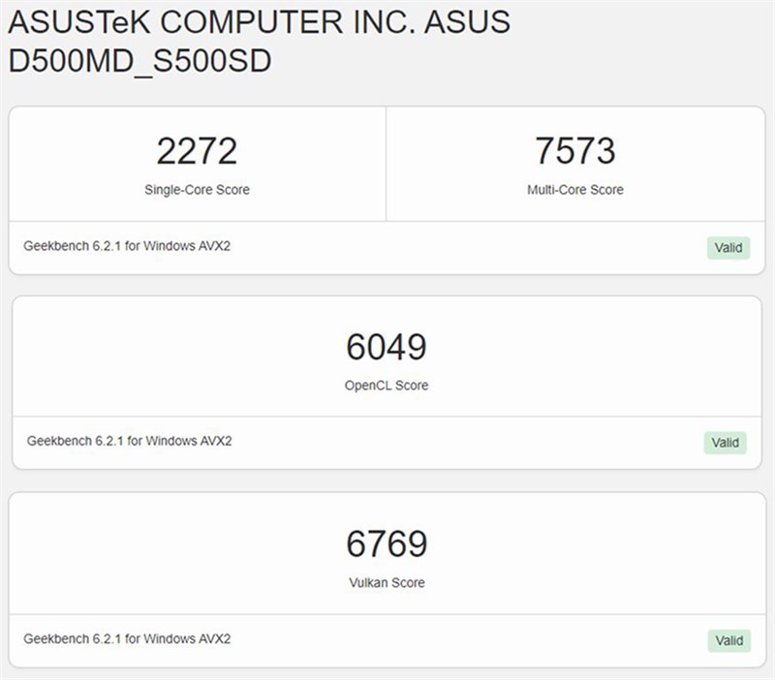Select the Vulkan score 6769

(x=387, y=542)
